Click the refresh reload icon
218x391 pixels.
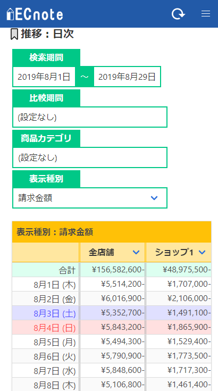coord(178,14)
